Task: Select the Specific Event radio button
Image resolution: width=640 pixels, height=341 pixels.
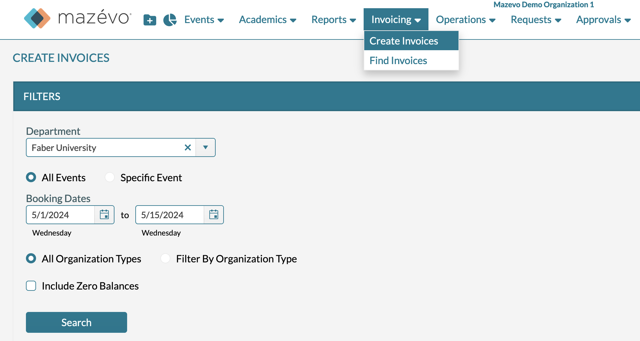Action: (109, 177)
